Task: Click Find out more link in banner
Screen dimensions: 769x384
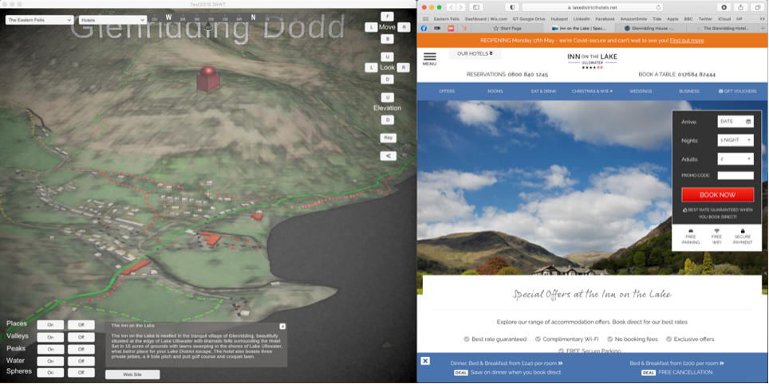Action: 687,41
